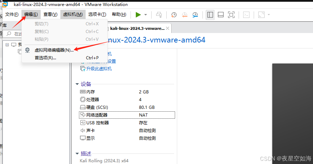Screen dimensions: 313x164
Task: Open the power options dropdown arrow
Action: click(146, 15)
